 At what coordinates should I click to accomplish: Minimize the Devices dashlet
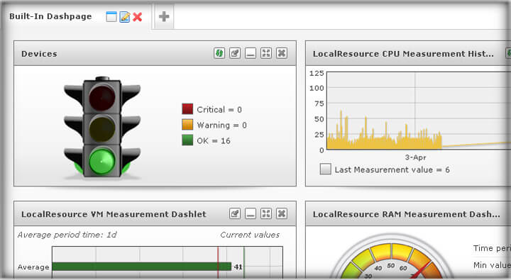pos(251,53)
